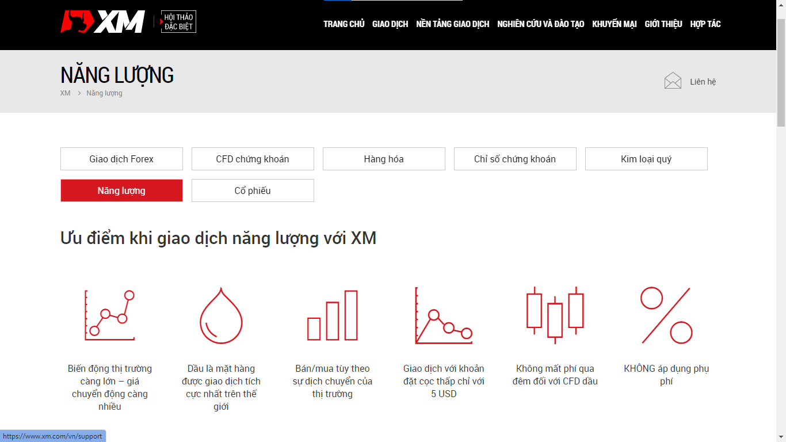
Task: Click the XM bull logo
Action: point(102,22)
